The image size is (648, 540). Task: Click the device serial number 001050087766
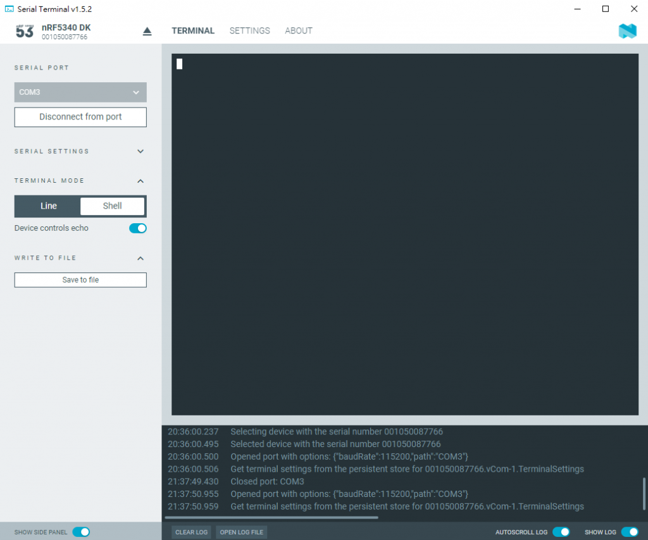point(65,37)
